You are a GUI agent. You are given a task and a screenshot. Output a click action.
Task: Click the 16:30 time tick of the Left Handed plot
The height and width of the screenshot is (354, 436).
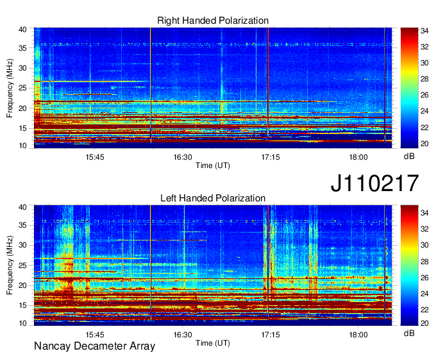coord(183,335)
